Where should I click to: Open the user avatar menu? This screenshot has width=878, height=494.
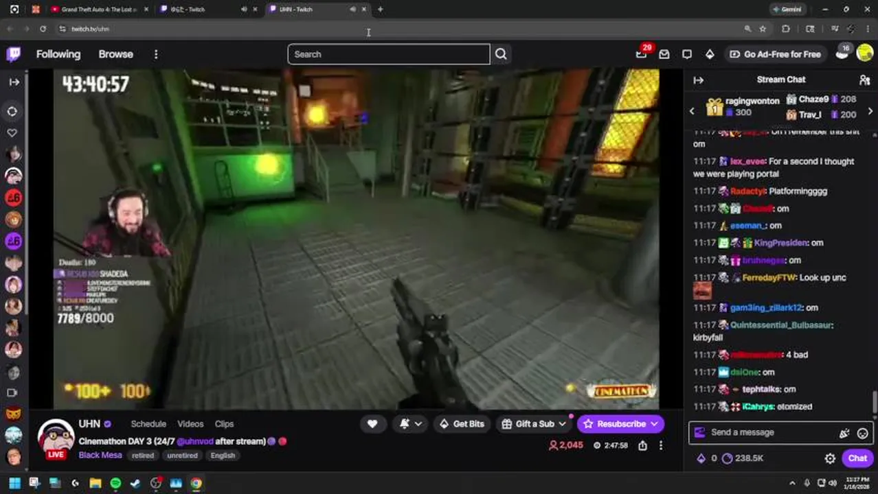tap(864, 54)
